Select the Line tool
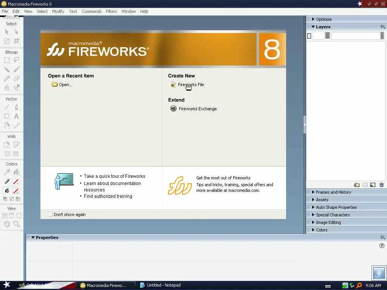This screenshot has width=387, height=290. pos(7,107)
